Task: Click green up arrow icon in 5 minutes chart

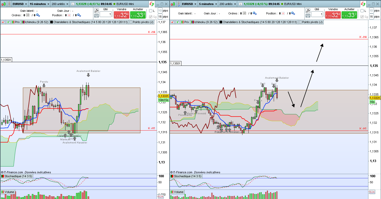Action: 177,22
